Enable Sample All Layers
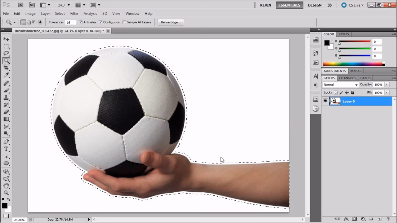 124,22
